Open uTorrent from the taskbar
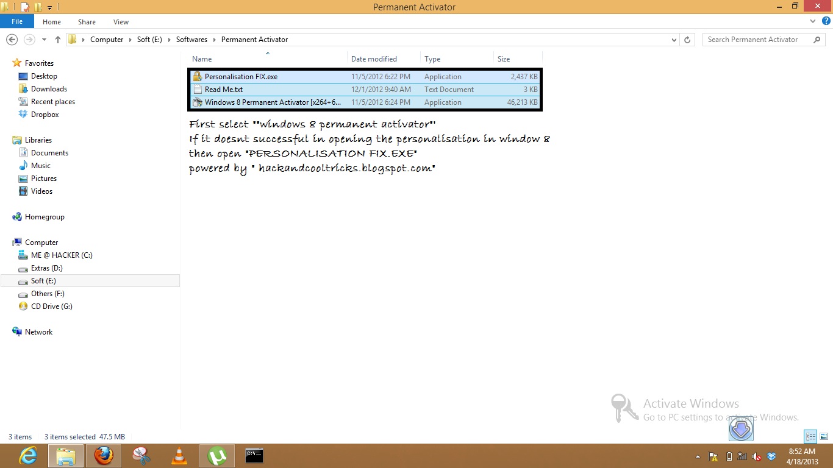This screenshot has height=468, width=833. (217, 456)
